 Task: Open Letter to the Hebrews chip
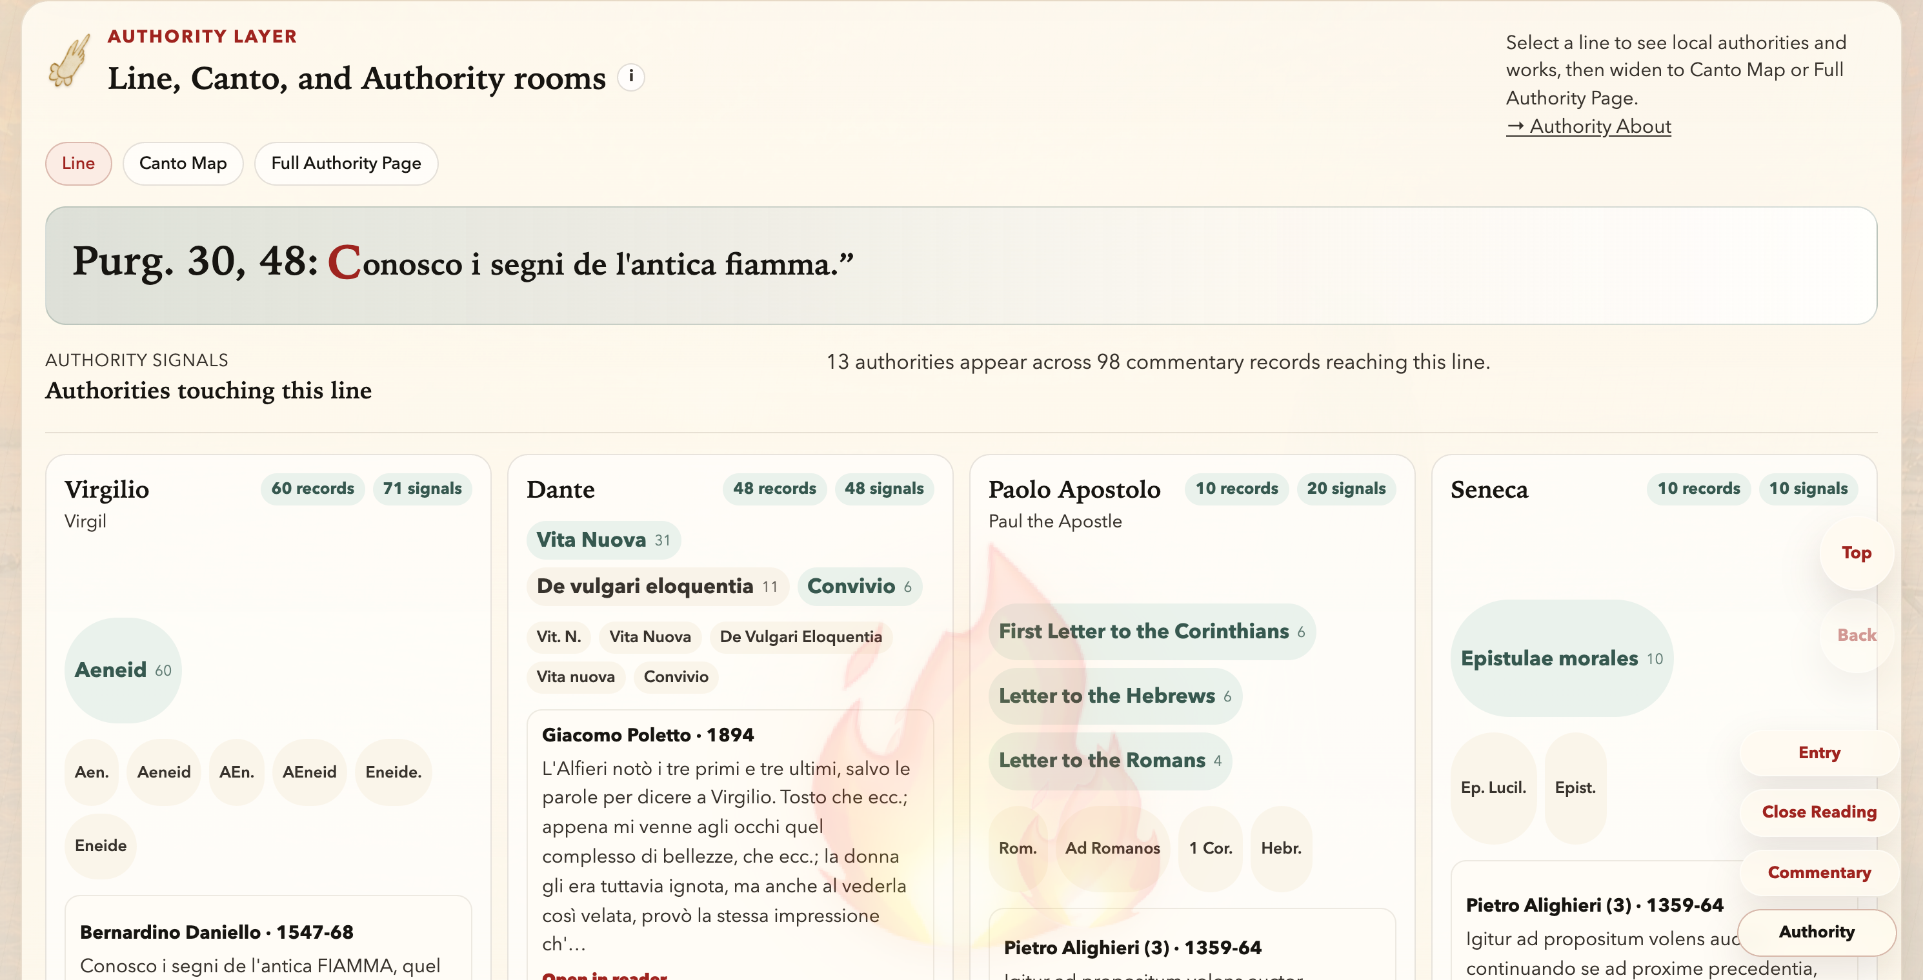pos(1115,696)
